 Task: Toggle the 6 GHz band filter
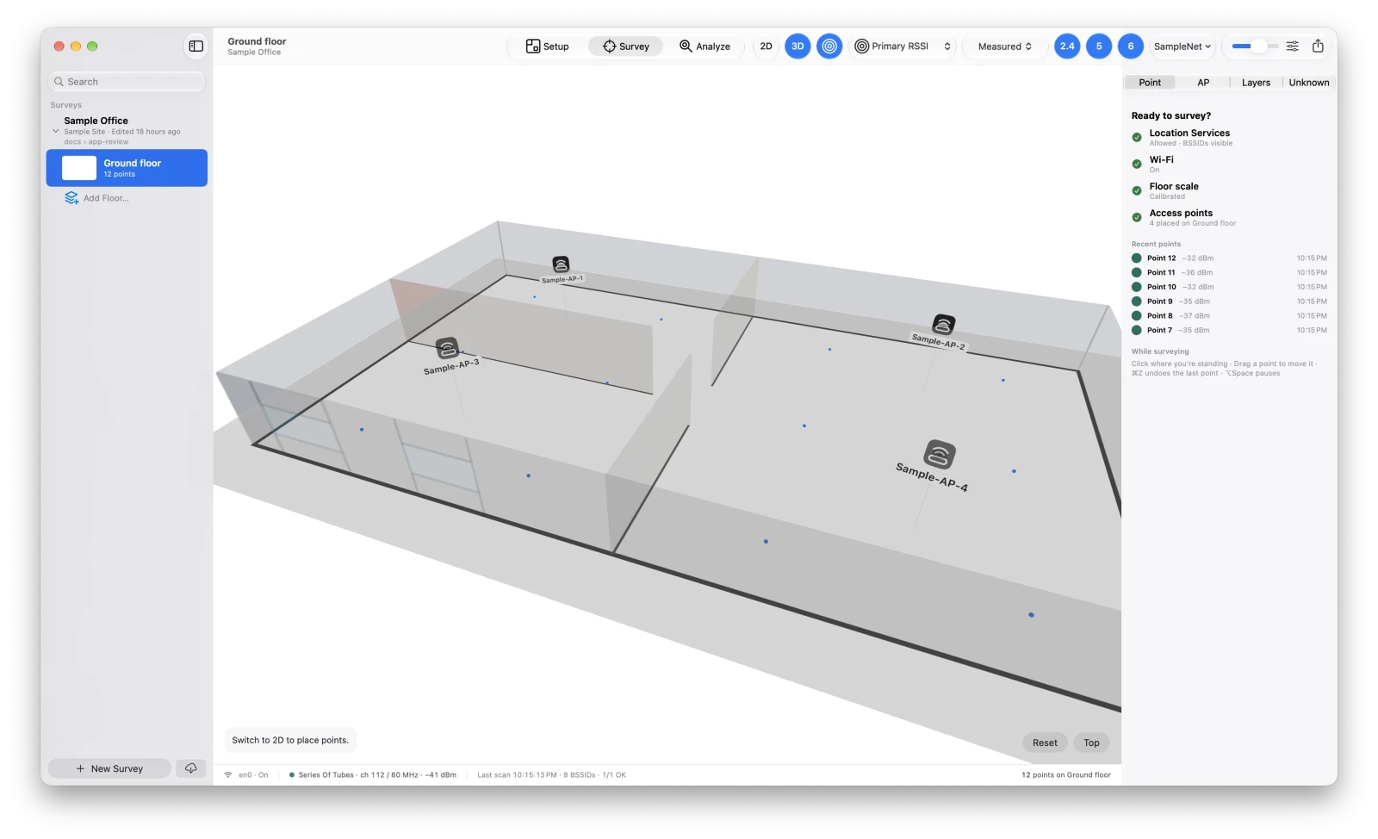pos(1131,47)
